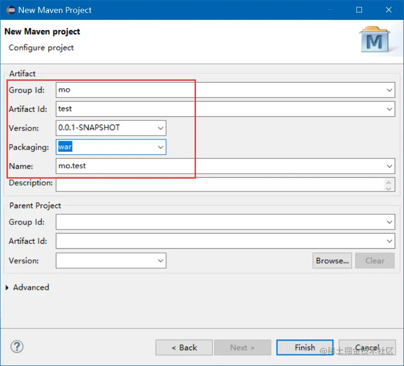The image size is (404, 366).
Task: Browse for a parent project
Action: (x=332, y=261)
